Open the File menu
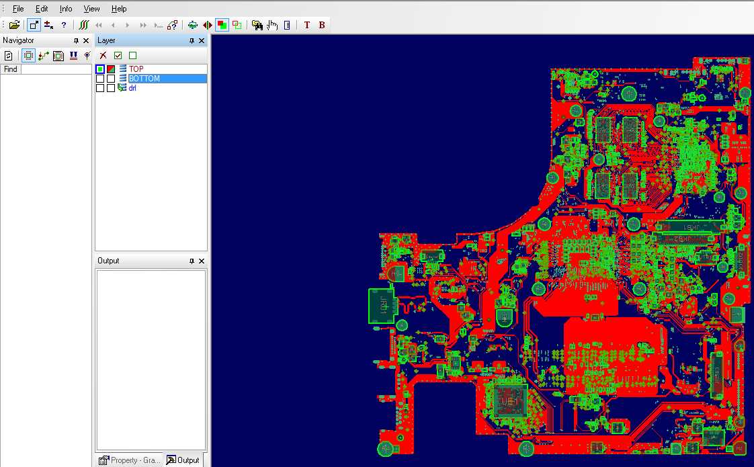The image size is (754, 467). click(18, 9)
